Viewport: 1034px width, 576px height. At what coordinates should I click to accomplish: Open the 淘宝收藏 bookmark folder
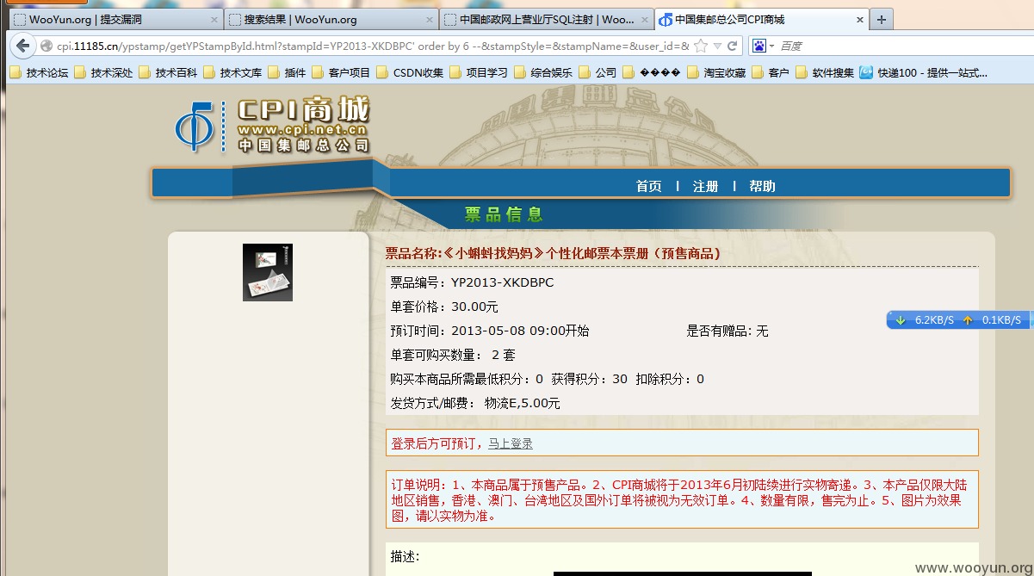click(716, 73)
